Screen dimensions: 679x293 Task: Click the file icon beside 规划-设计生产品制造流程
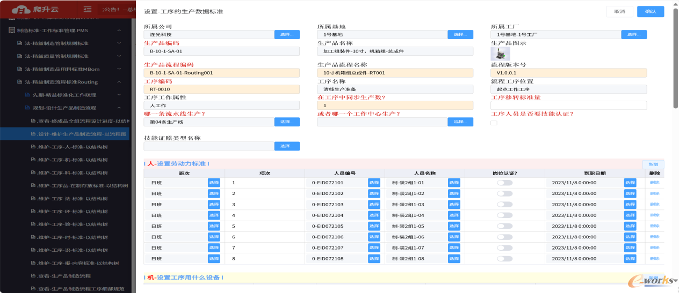coord(27,108)
